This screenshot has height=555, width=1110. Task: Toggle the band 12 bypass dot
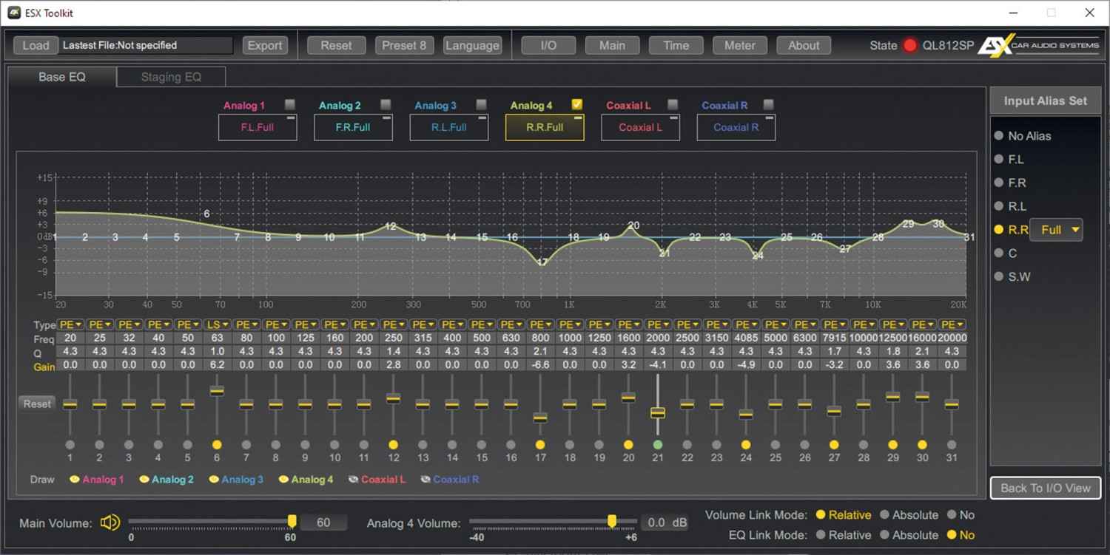click(394, 445)
